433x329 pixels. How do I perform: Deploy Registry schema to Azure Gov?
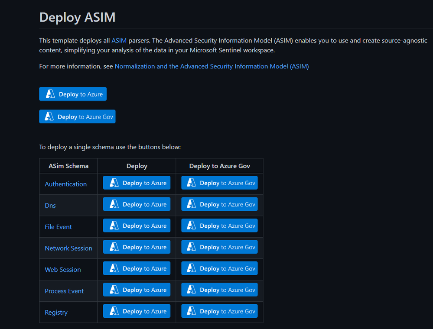click(220, 311)
